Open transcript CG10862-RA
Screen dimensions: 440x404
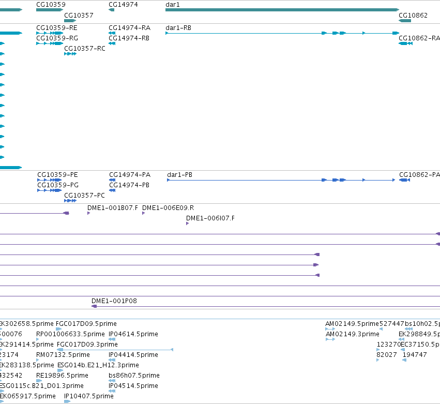point(419,38)
